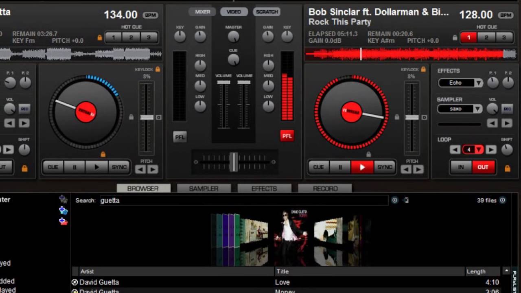Click the grey lock under the right turntable

(x=368, y=154)
